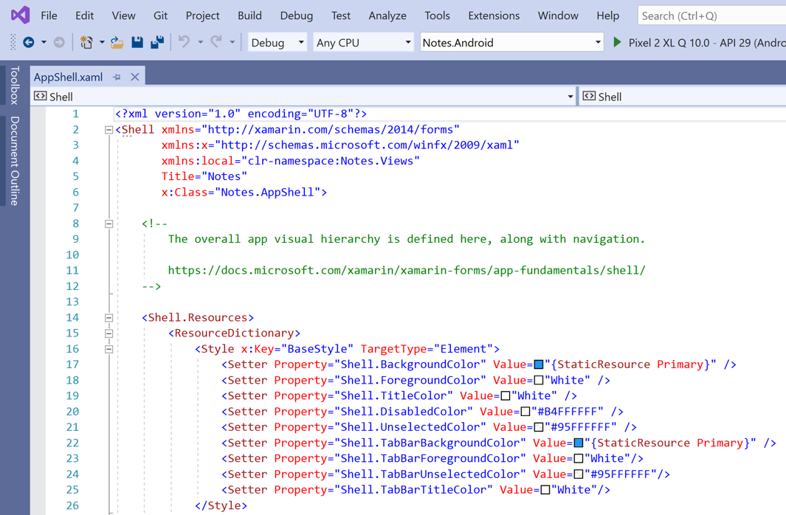Image resolution: width=786 pixels, height=515 pixels.
Task: Select the Save All icon
Action: point(156,43)
